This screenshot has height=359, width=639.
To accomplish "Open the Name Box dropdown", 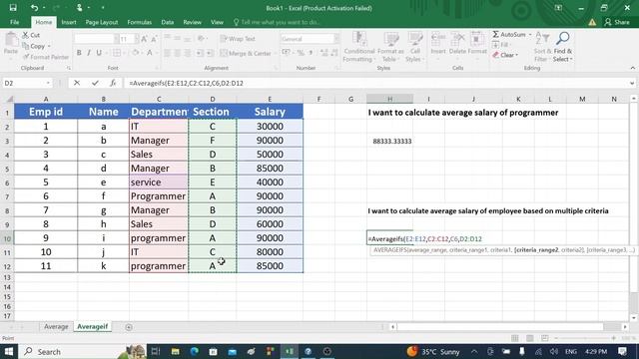I will pos(48,83).
